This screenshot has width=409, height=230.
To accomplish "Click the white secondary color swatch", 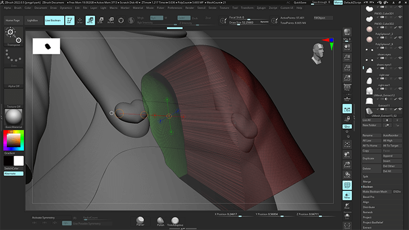I will tap(19, 161).
